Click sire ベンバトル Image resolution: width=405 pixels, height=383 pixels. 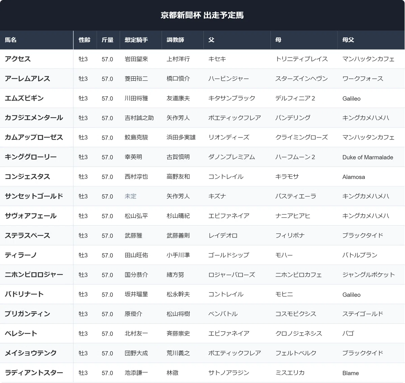pyautogui.click(x=223, y=314)
